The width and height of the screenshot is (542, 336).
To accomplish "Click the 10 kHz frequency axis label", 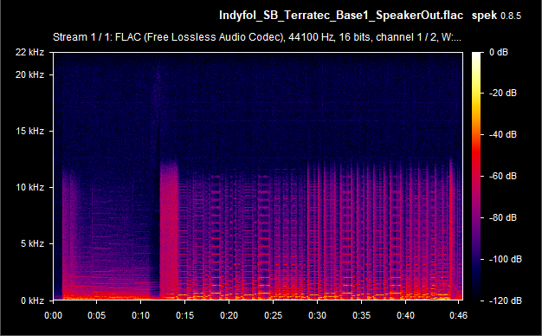I will pyautogui.click(x=29, y=187).
